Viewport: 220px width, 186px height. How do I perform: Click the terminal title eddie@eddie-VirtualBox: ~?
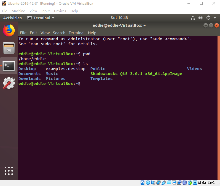119,25
